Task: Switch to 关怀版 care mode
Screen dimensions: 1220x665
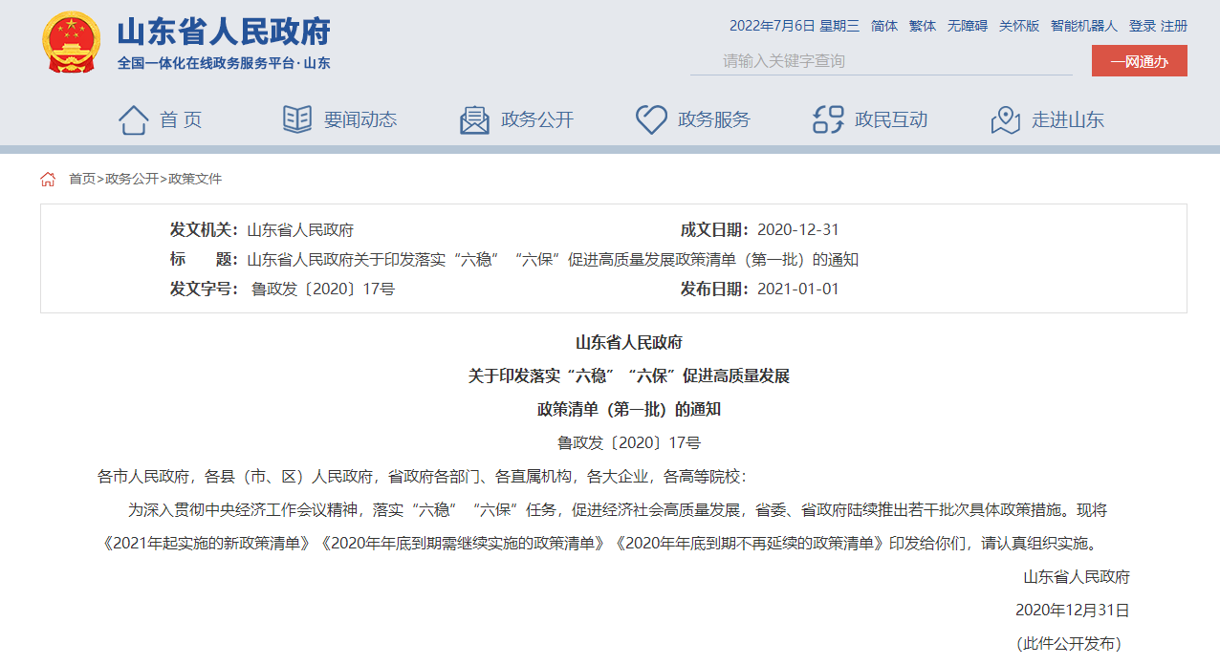Action: click(x=1019, y=26)
